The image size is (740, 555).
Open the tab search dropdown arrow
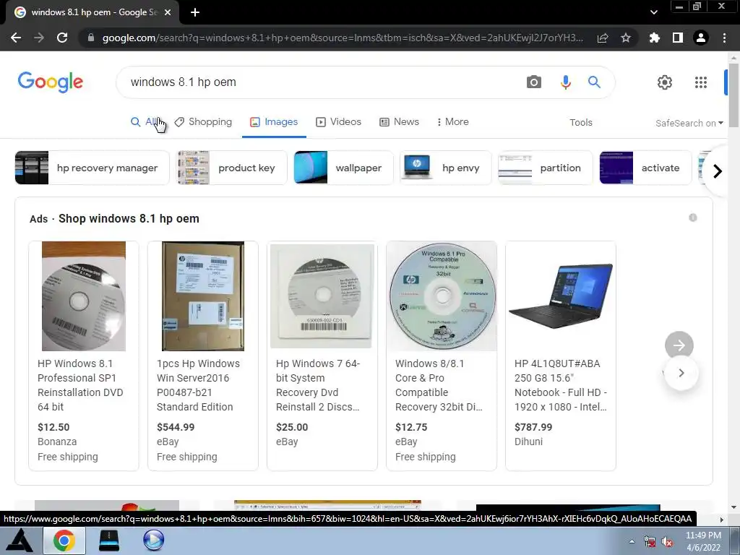[x=653, y=12]
